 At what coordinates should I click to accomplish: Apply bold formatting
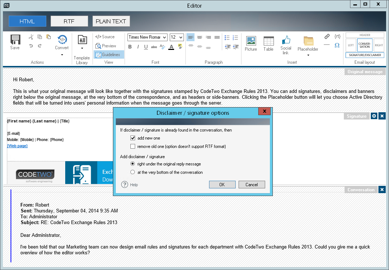coord(130,47)
